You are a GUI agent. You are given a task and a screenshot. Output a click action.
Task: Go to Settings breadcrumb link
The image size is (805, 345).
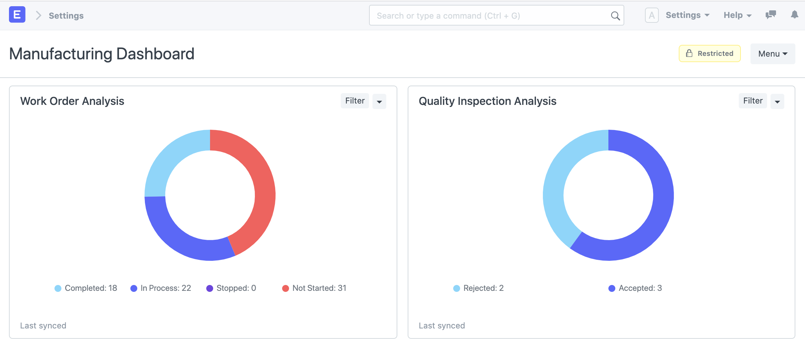coord(66,16)
